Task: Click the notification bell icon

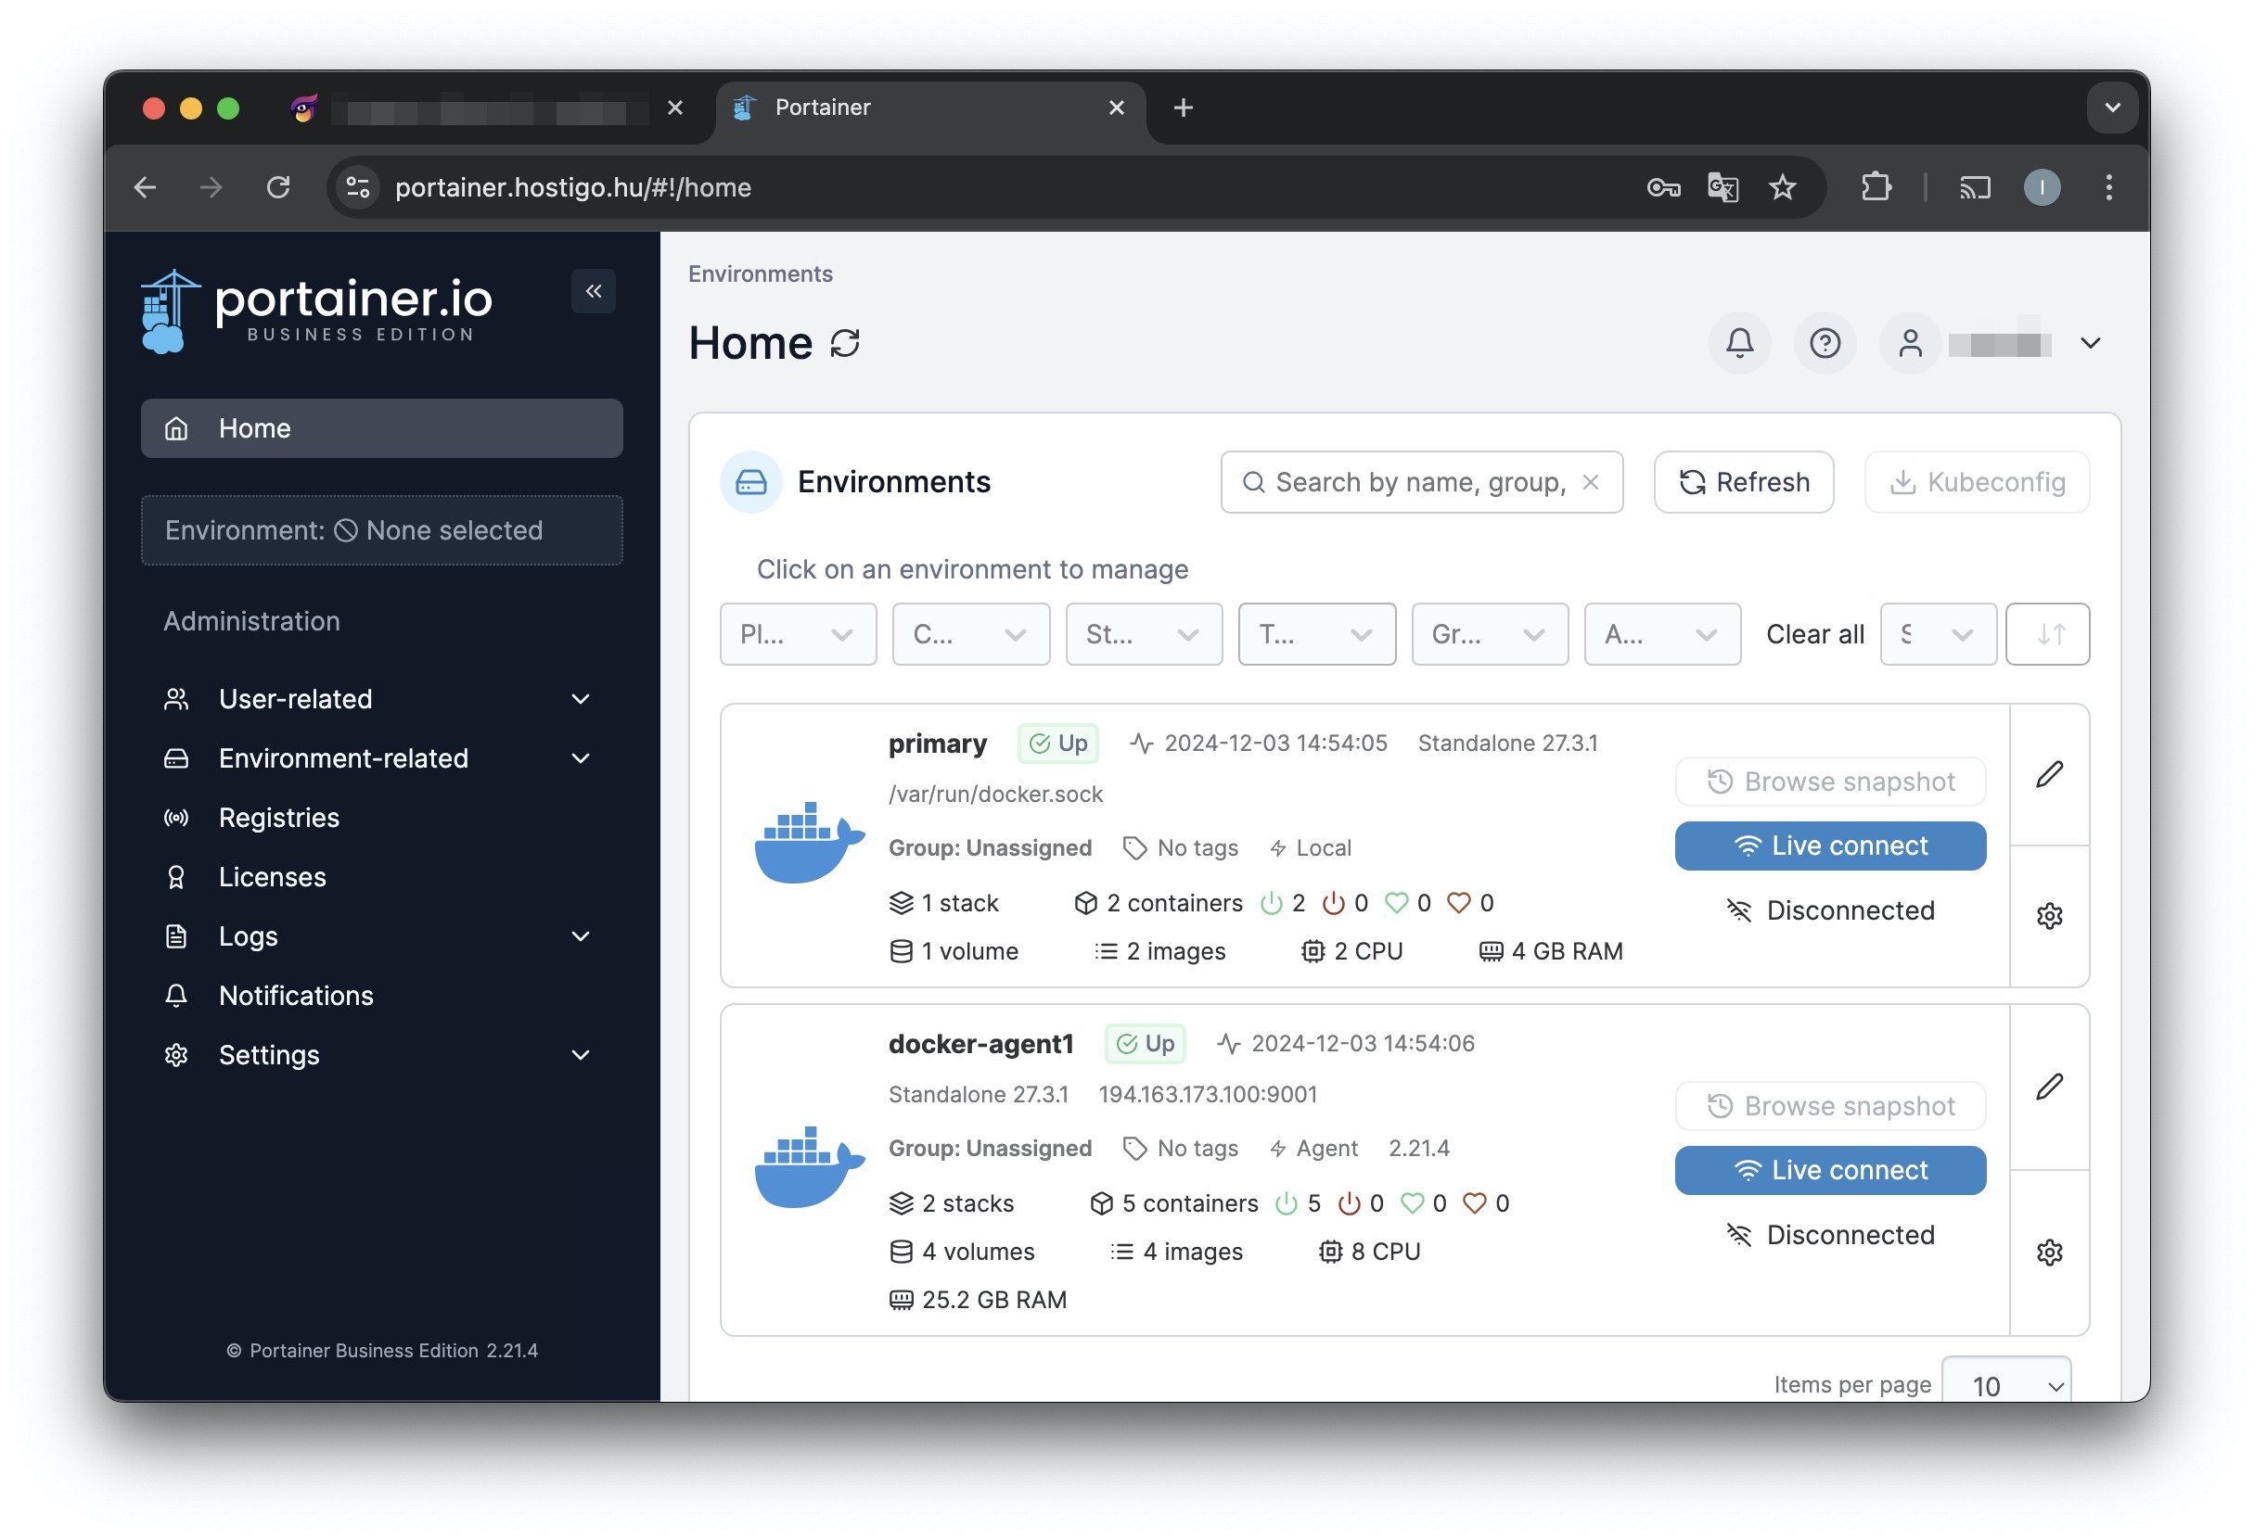Action: click(x=1740, y=340)
